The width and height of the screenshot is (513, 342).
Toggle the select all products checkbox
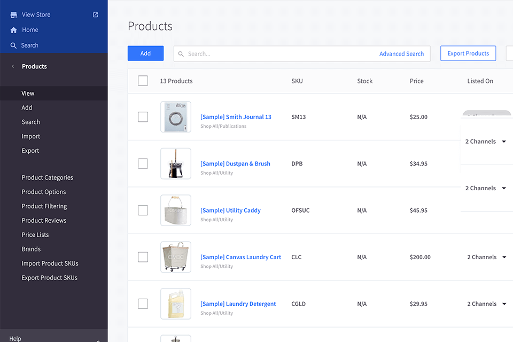click(143, 81)
